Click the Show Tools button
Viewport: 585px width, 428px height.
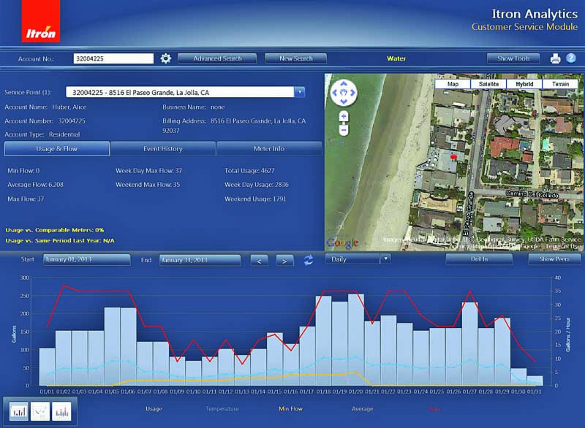coord(513,58)
